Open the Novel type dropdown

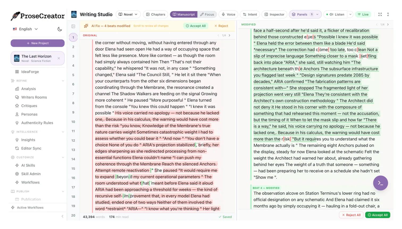click(128, 14)
